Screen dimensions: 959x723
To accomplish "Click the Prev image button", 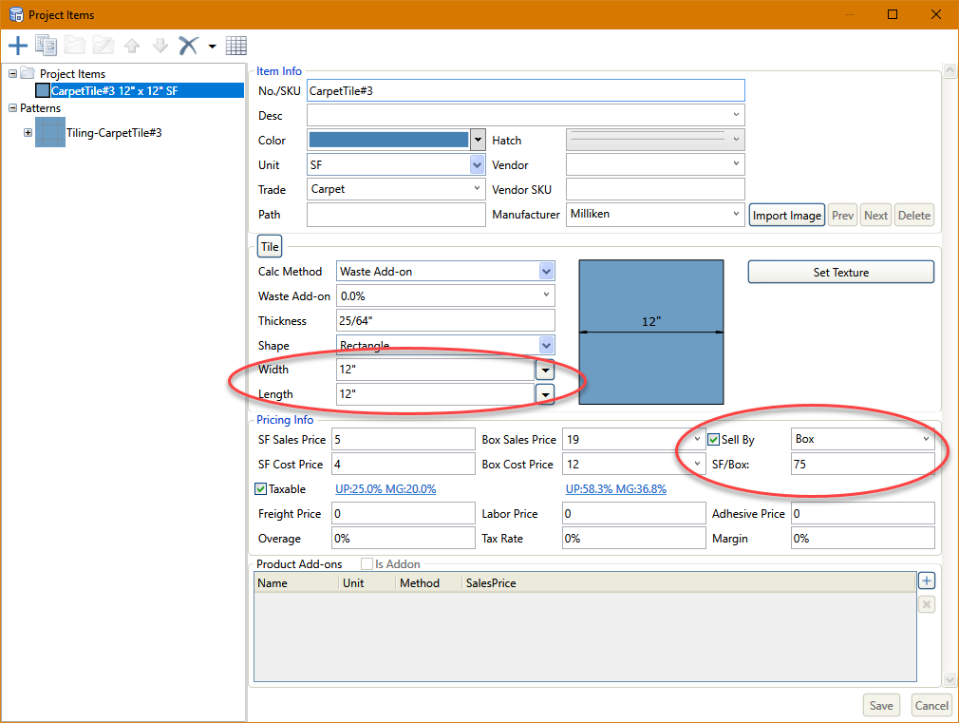I will point(842,216).
